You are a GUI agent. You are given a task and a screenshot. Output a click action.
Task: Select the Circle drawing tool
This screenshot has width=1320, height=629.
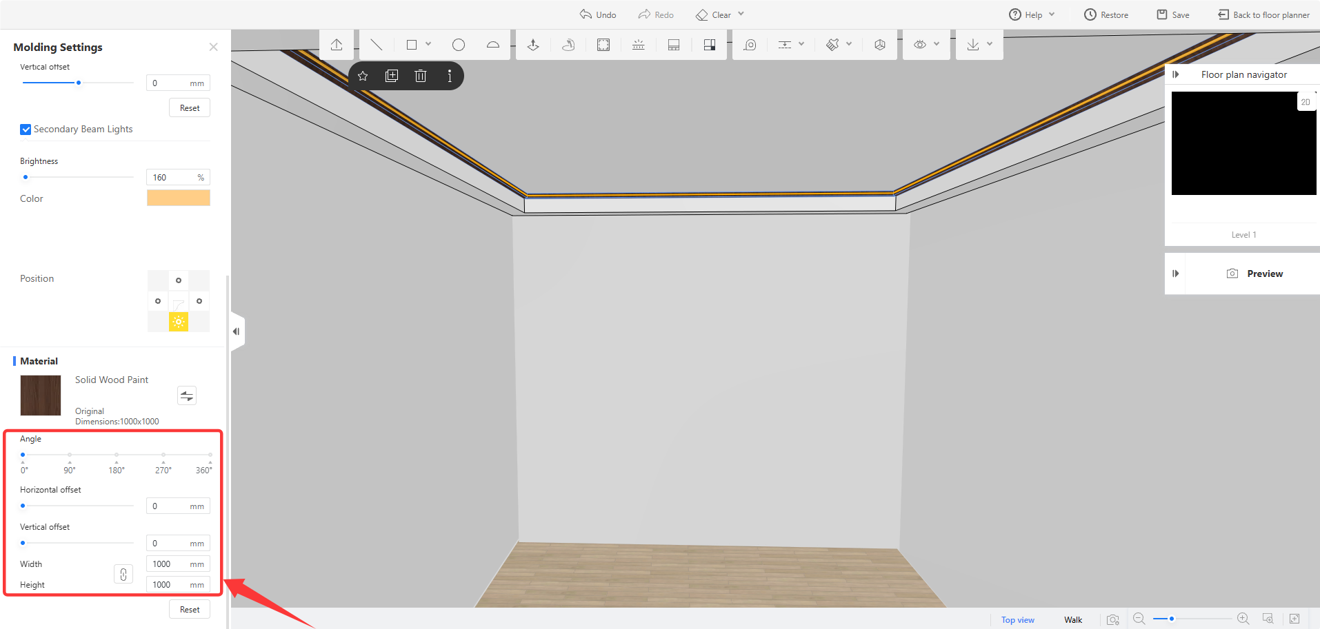pos(459,45)
